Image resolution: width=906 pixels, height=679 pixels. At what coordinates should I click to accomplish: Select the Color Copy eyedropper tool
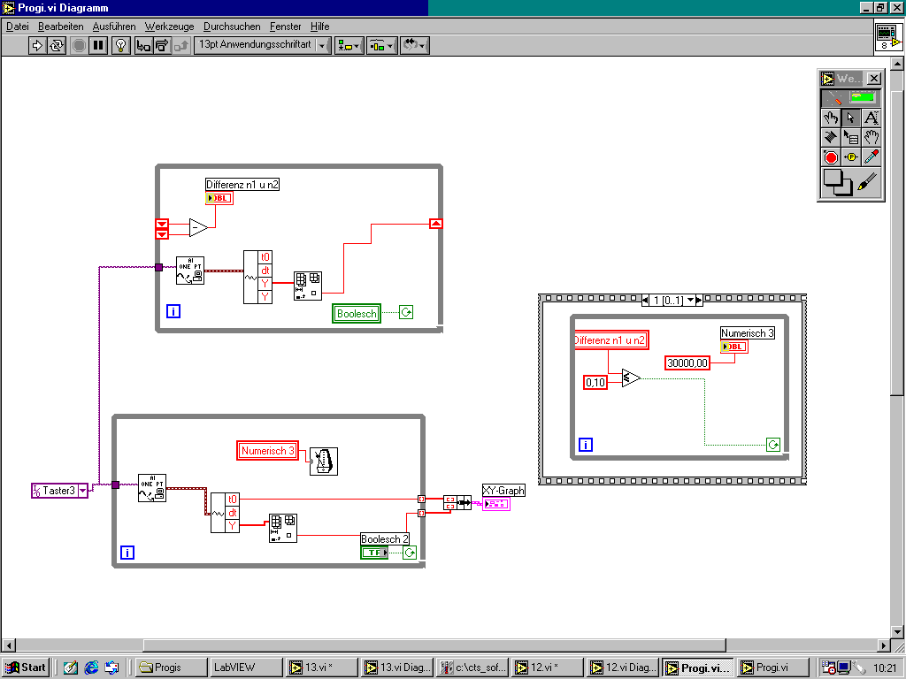pos(871,157)
